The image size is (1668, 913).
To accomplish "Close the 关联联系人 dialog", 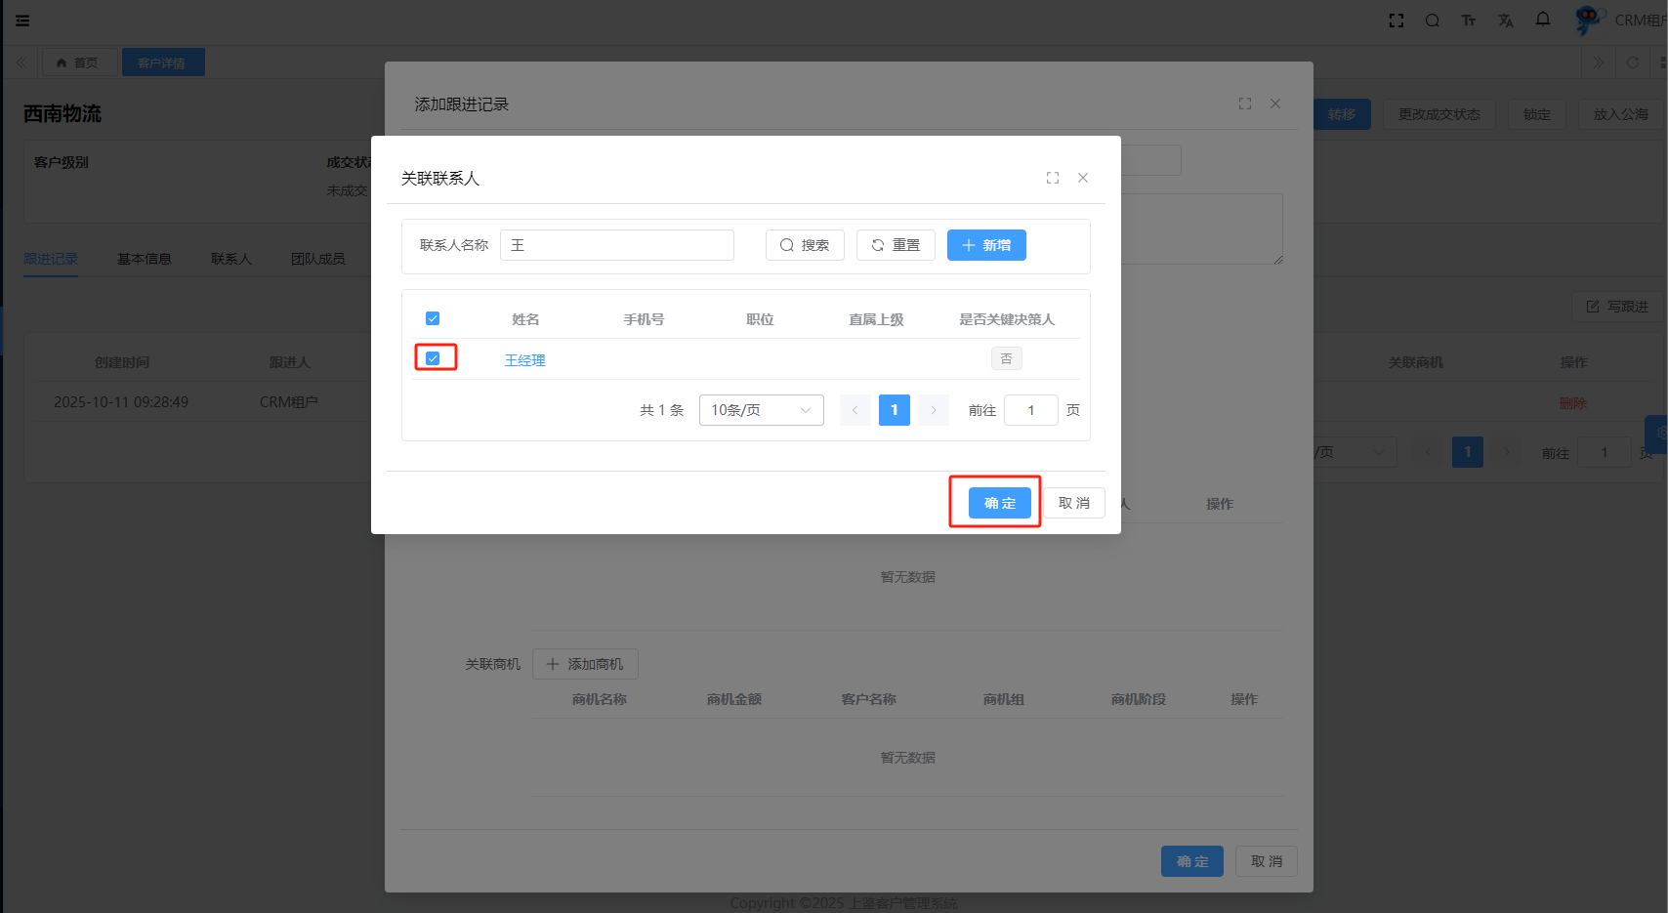I will point(1083,178).
